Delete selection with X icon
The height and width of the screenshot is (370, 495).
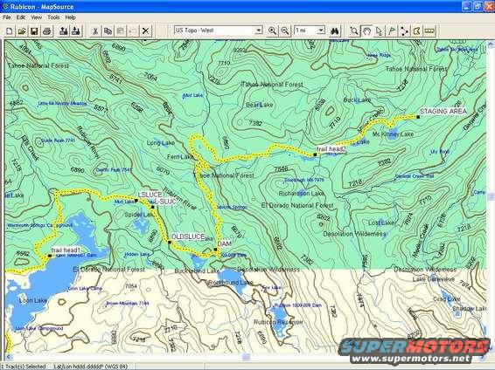[x=145, y=31]
